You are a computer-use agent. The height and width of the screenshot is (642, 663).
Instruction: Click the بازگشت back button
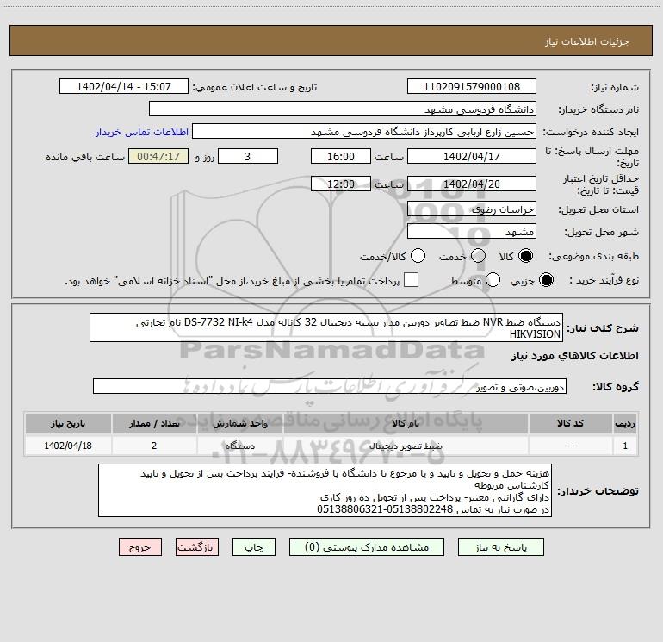(x=197, y=547)
